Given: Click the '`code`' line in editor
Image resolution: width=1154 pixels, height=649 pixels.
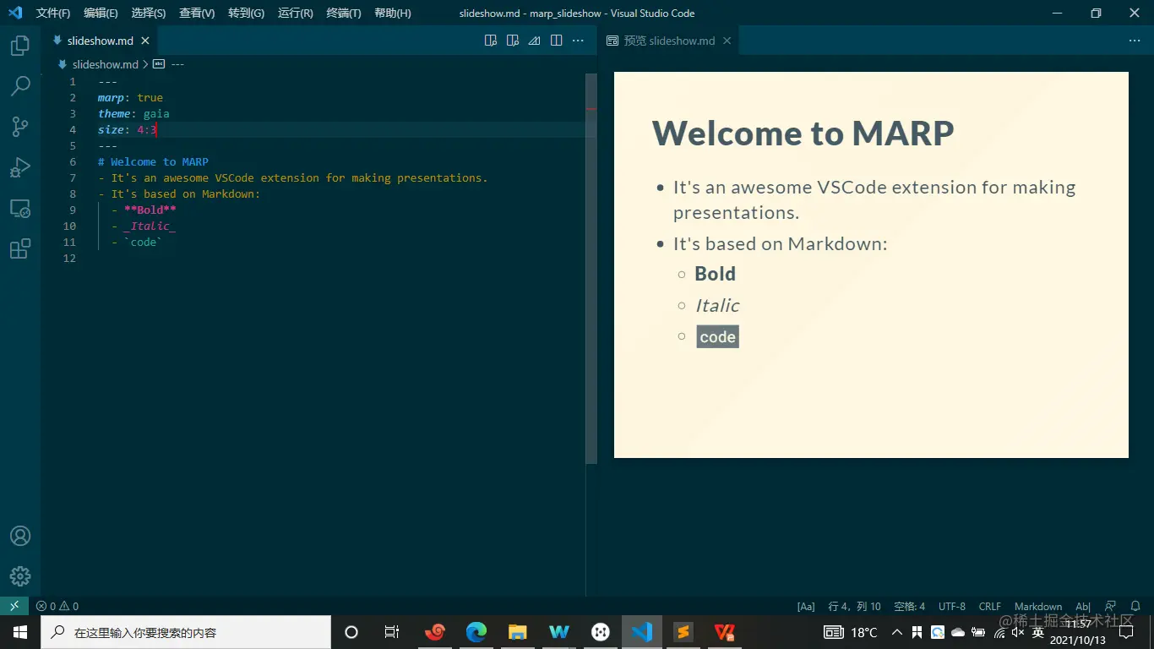Looking at the screenshot, I should point(137,242).
